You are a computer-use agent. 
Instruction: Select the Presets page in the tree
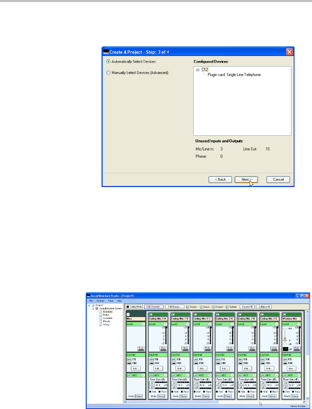101,321
